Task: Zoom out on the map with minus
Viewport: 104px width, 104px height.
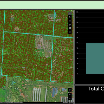Action: point(70,98)
